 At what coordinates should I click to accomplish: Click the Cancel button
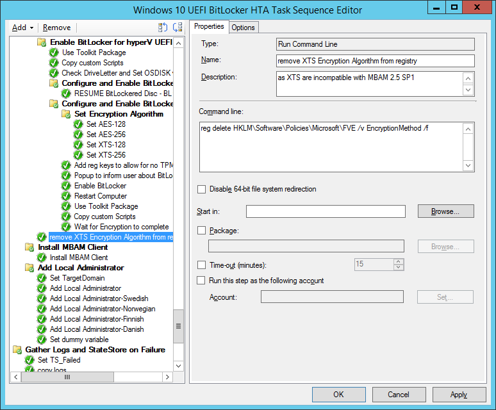click(399, 395)
